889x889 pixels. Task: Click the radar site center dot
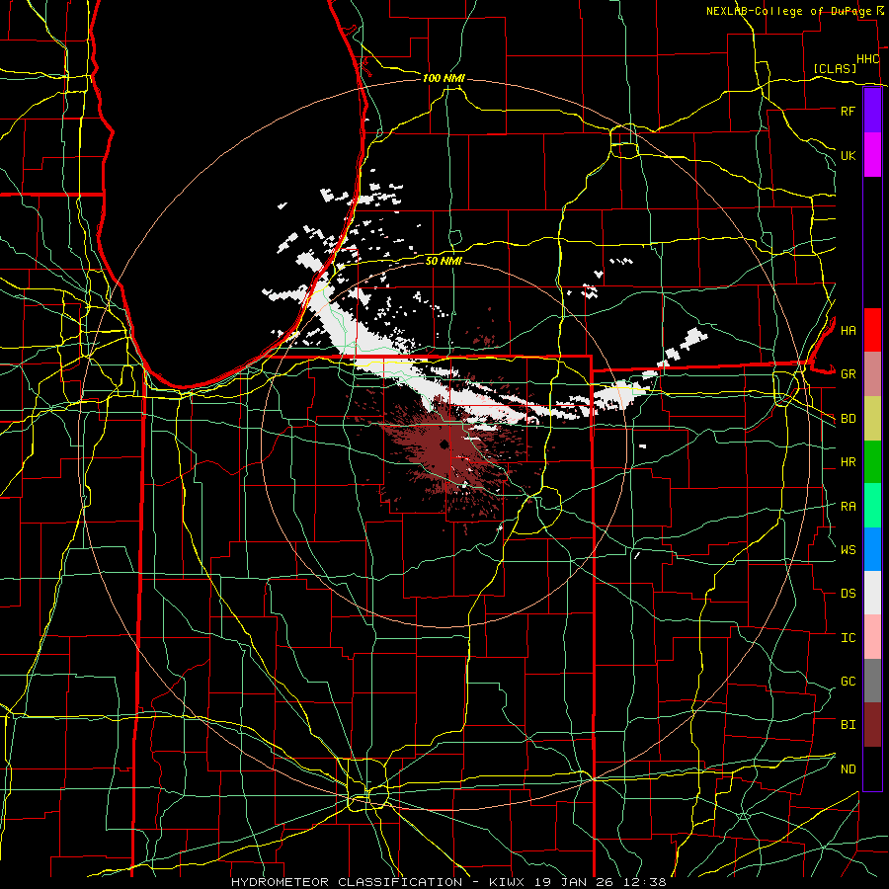pos(444,444)
